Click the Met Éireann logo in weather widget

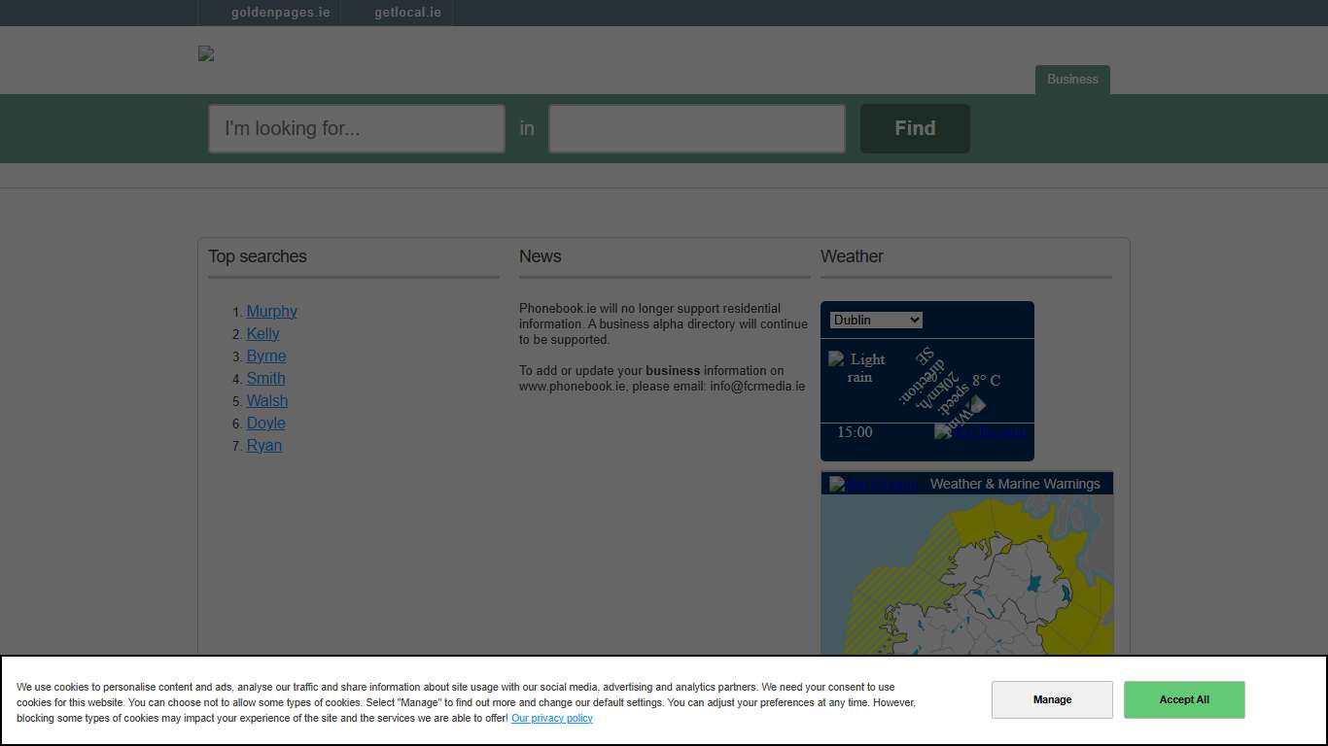click(x=981, y=431)
